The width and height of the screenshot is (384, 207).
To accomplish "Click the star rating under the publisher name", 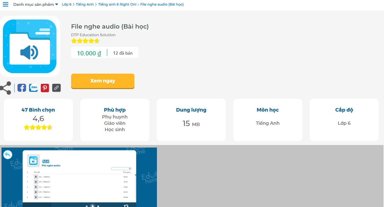I will (85, 41).
